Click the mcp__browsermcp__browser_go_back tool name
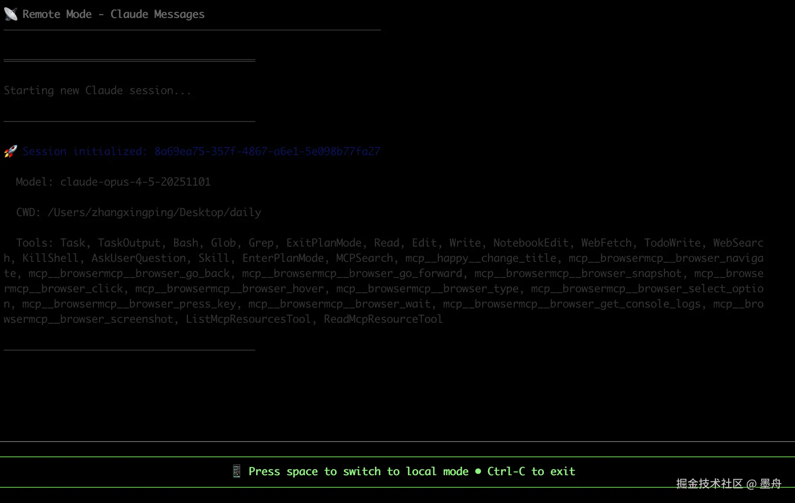This screenshot has width=795, height=503. tap(129, 273)
